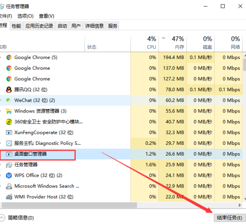Expand the sort chevron above 内存 column
246x224 pixels.
point(164,38)
